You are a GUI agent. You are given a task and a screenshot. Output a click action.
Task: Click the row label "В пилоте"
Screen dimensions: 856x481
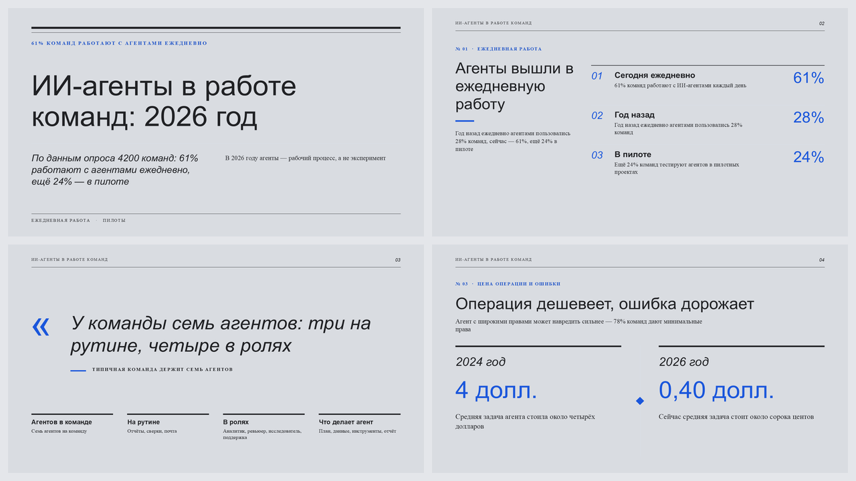(633, 154)
